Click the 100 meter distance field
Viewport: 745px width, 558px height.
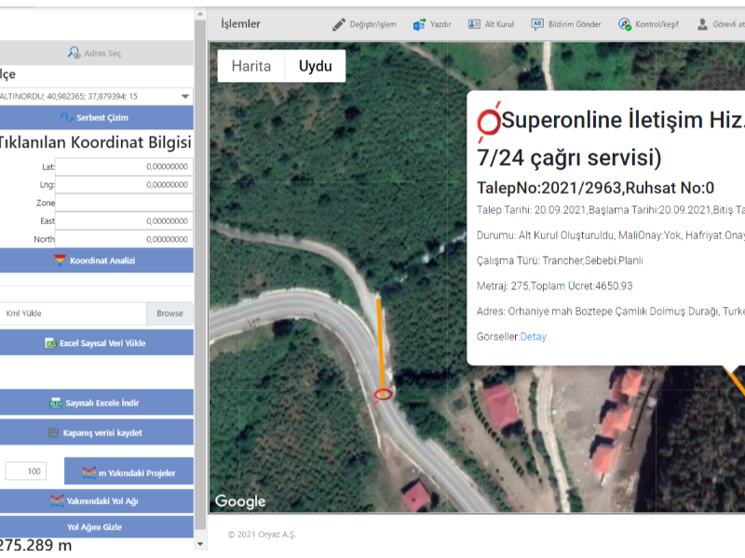tap(26, 472)
